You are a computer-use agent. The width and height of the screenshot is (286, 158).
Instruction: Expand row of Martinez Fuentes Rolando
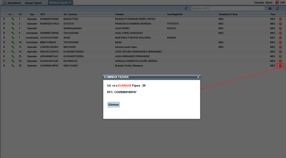4,38
